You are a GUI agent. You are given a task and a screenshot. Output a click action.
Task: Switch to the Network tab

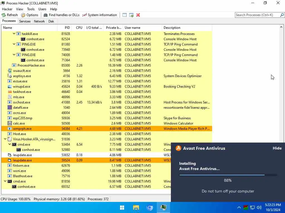click(39, 21)
